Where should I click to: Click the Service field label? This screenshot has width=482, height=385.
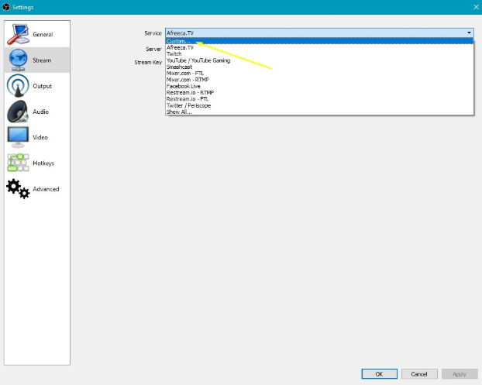[x=153, y=33]
